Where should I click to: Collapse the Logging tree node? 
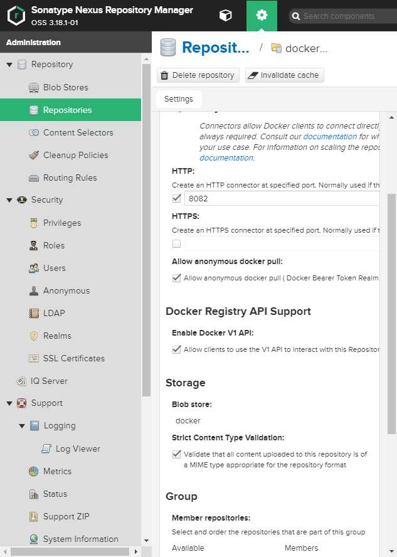(x=22, y=426)
